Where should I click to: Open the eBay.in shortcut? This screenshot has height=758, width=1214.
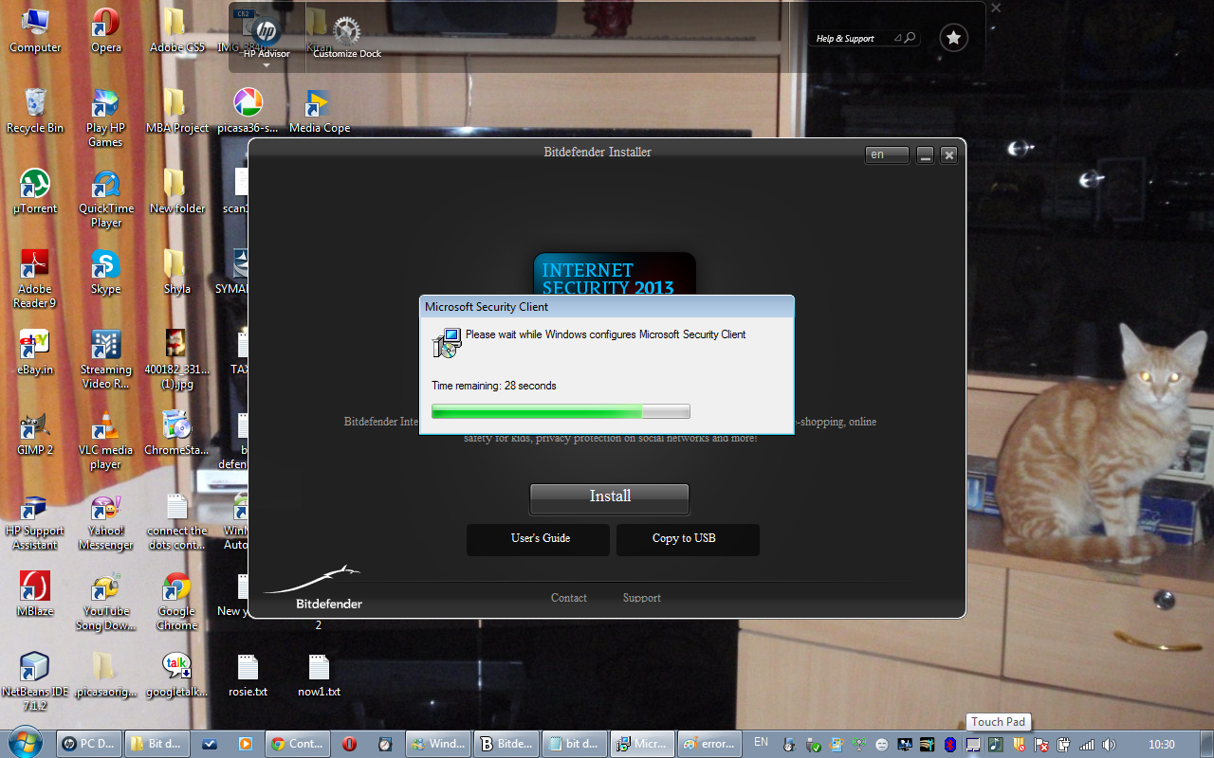[35, 353]
